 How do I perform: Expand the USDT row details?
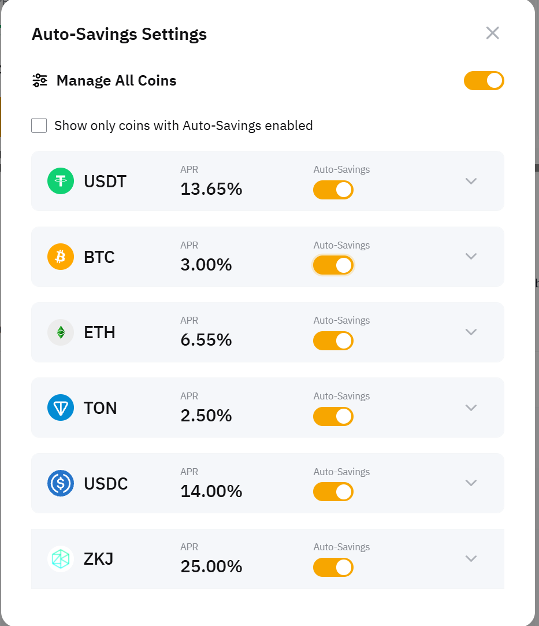[x=471, y=181]
